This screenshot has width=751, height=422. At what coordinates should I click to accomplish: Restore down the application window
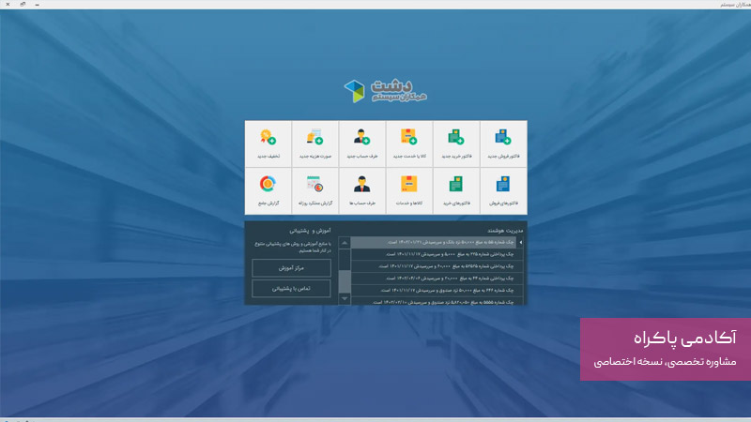[23, 5]
